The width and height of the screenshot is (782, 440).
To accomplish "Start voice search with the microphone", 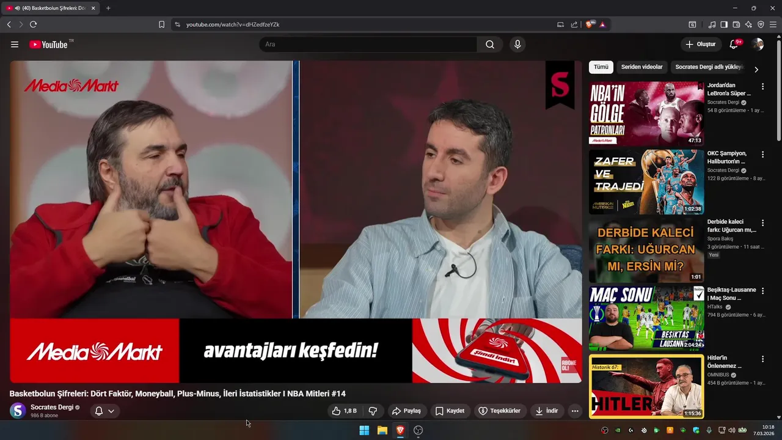I will [x=517, y=44].
